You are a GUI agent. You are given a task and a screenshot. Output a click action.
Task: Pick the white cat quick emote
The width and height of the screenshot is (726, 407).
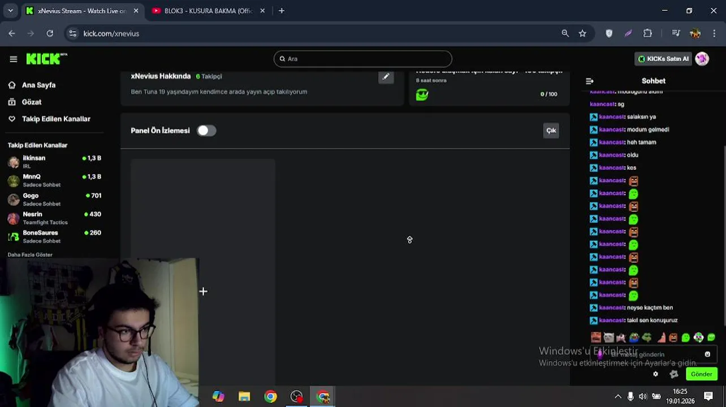click(x=609, y=337)
